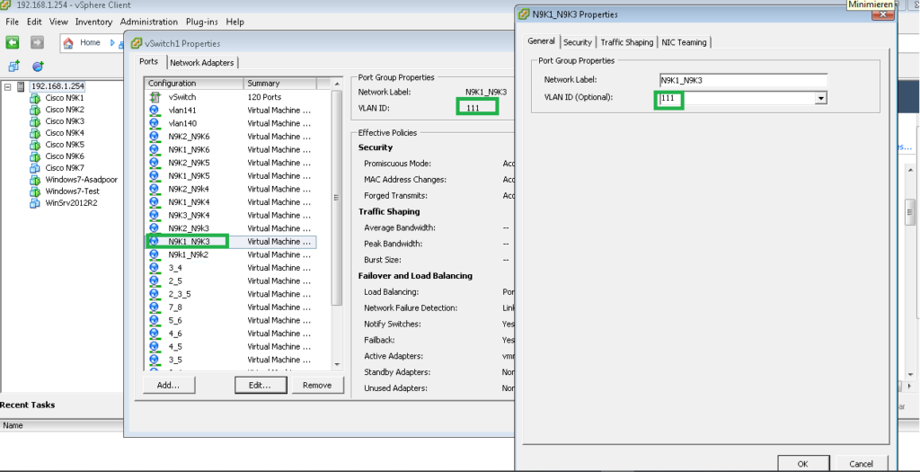Image resolution: width=920 pixels, height=472 pixels.
Task: Select the Windows7-Test tree item
Action: coord(72,191)
